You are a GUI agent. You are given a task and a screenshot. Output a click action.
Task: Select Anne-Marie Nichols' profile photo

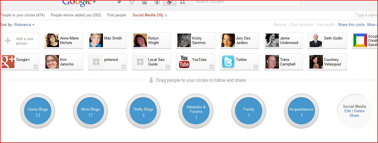pyautogui.click(x=52, y=40)
